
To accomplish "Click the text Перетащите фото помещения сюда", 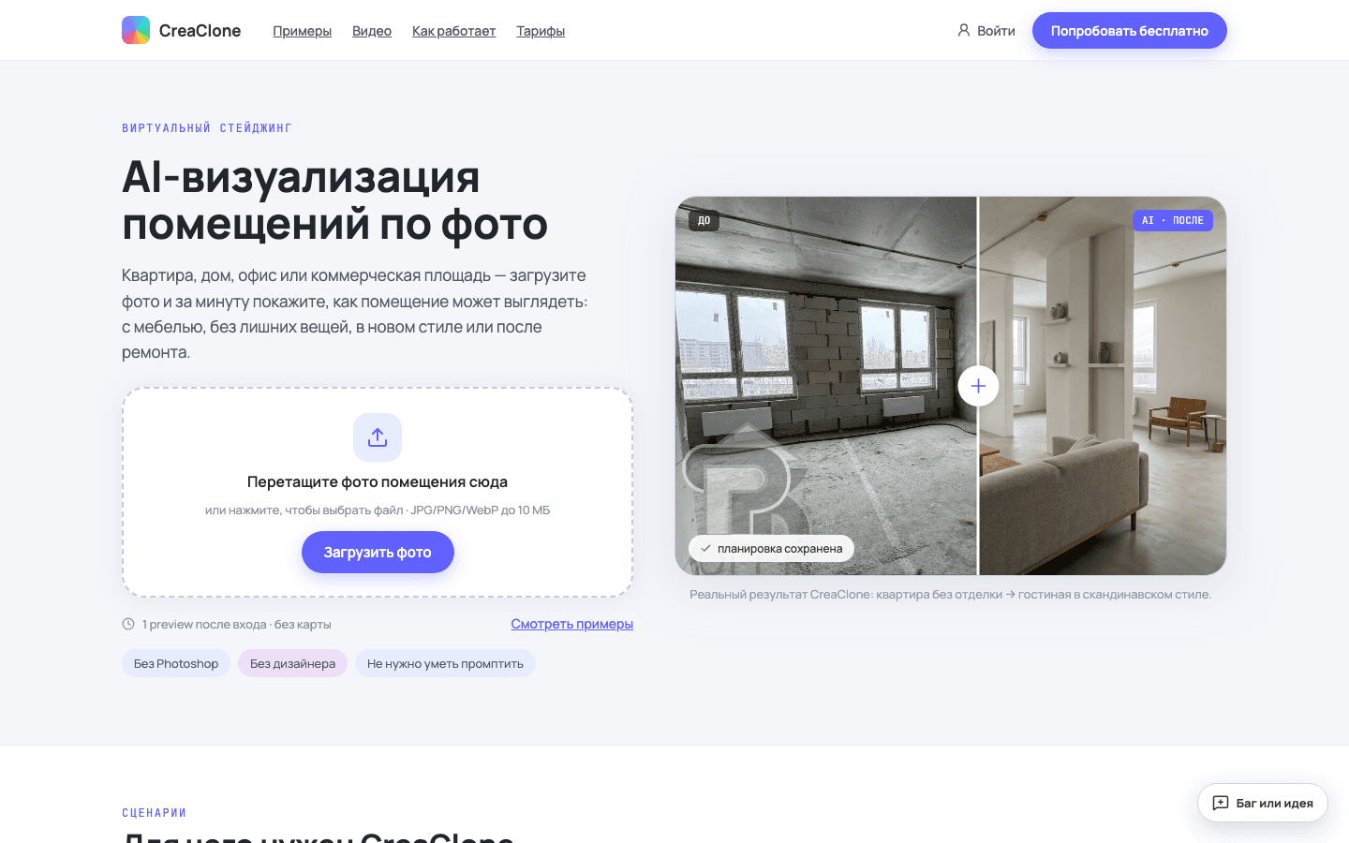I will click(x=378, y=481).
